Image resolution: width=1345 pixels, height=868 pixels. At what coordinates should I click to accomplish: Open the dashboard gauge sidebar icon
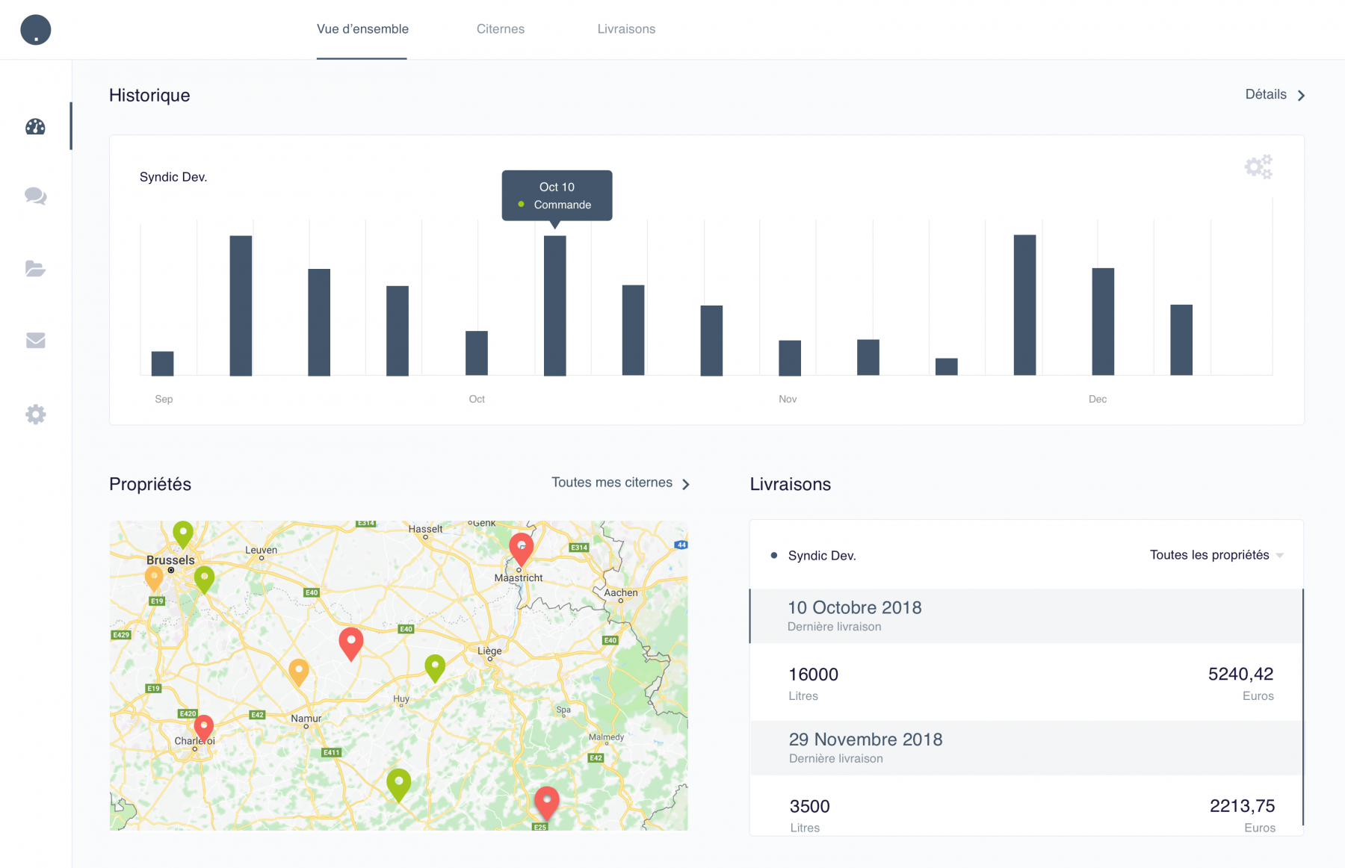[35, 127]
